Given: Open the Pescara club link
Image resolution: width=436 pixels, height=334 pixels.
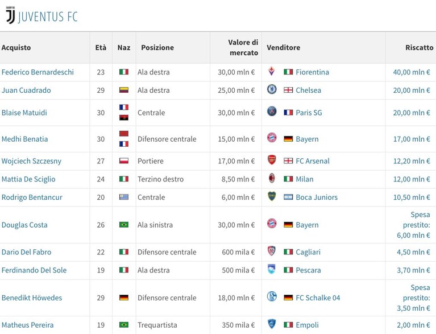Looking at the screenshot, I should (308, 270).
